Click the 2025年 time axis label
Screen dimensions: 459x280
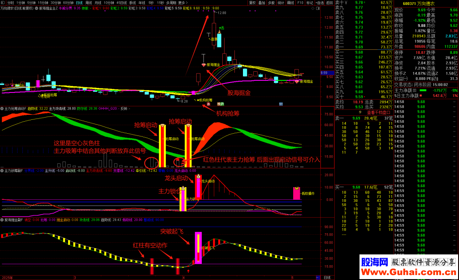pos(7,278)
